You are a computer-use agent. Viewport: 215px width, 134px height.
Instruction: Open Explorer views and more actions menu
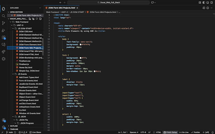pyautogui.click(x=40, y=8)
